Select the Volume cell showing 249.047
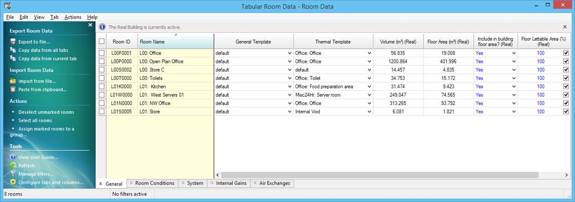 pos(398,95)
